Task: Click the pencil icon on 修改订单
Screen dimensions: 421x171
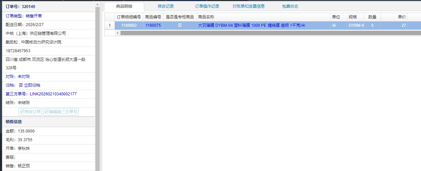Action: pos(22,112)
